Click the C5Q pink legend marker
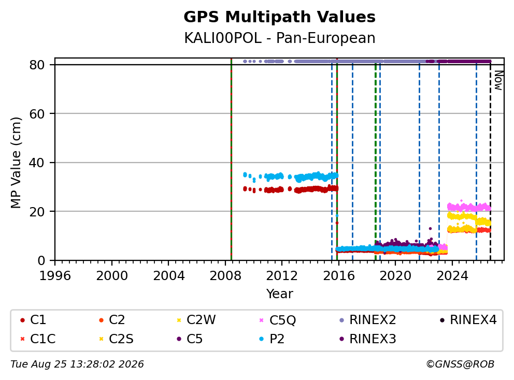This screenshot has width=514, height=380. (x=261, y=320)
